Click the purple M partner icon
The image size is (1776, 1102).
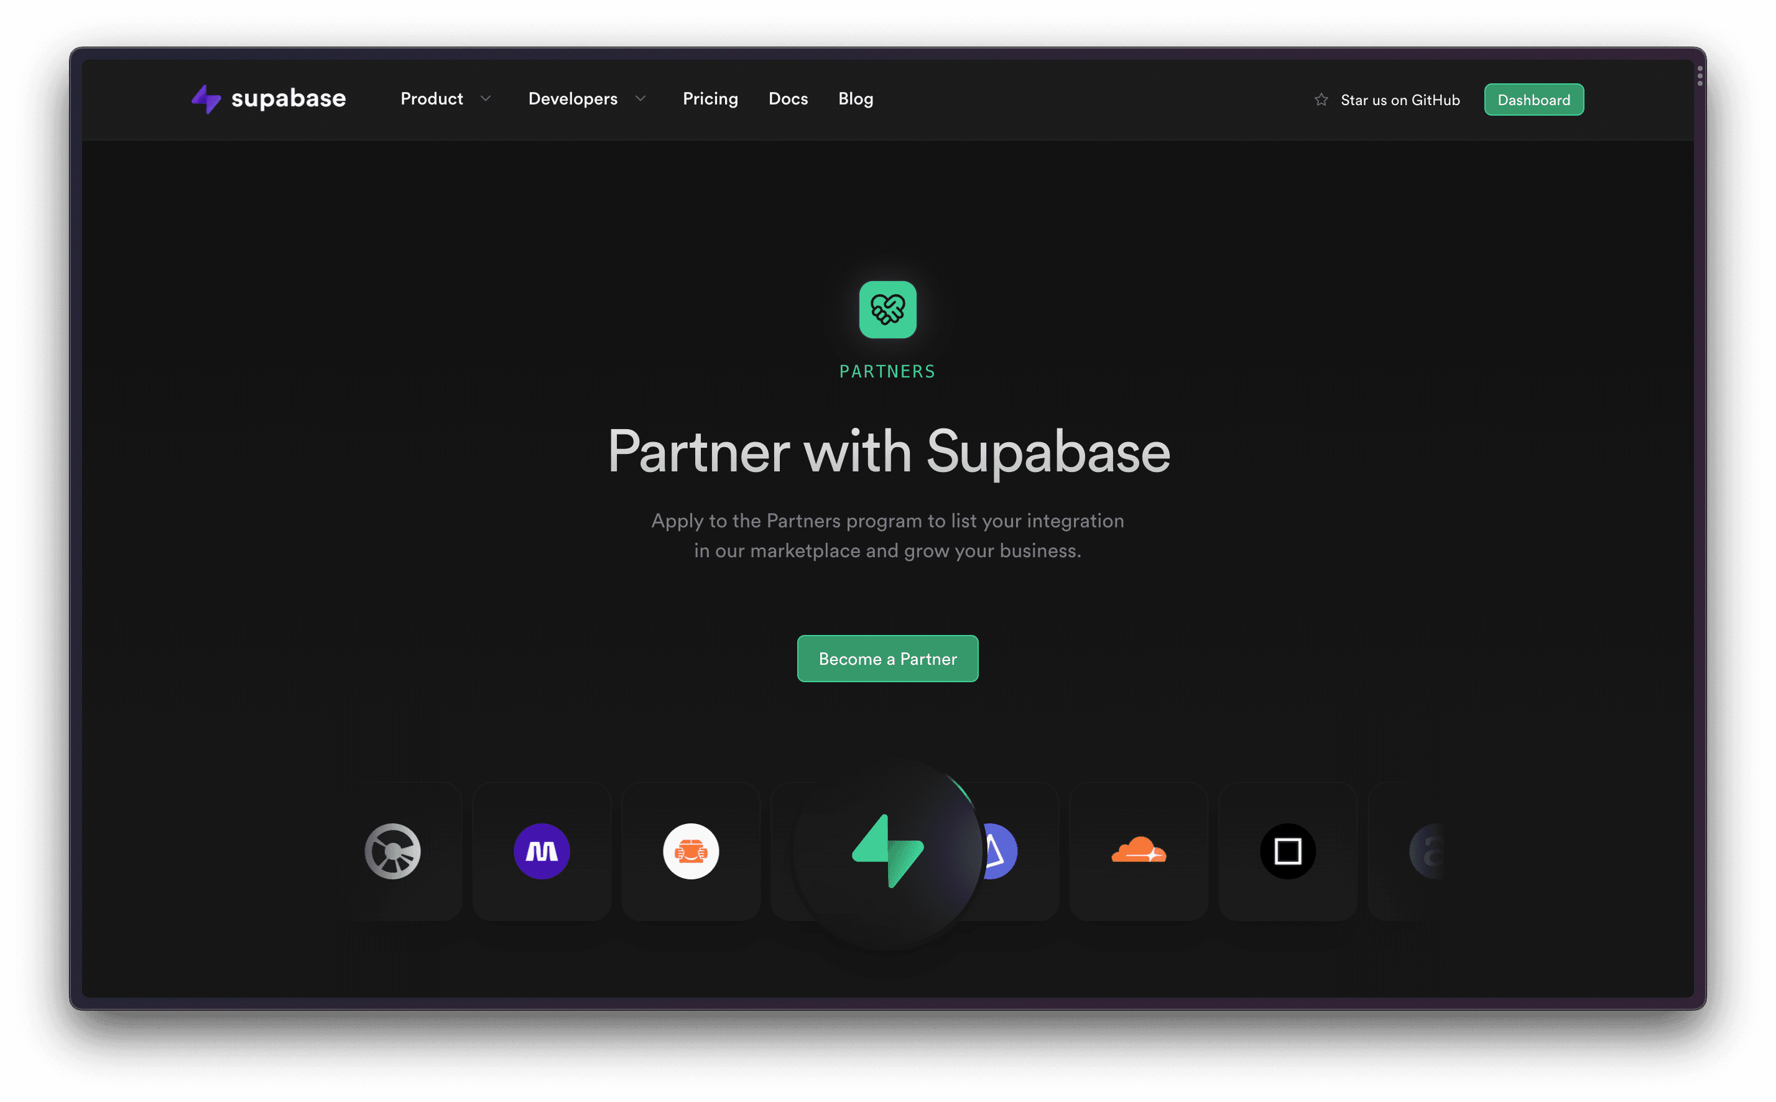point(542,851)
